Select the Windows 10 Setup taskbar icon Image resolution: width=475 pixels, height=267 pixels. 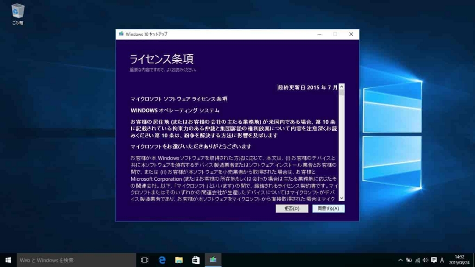pyautogui.click(x=213, y=260)
